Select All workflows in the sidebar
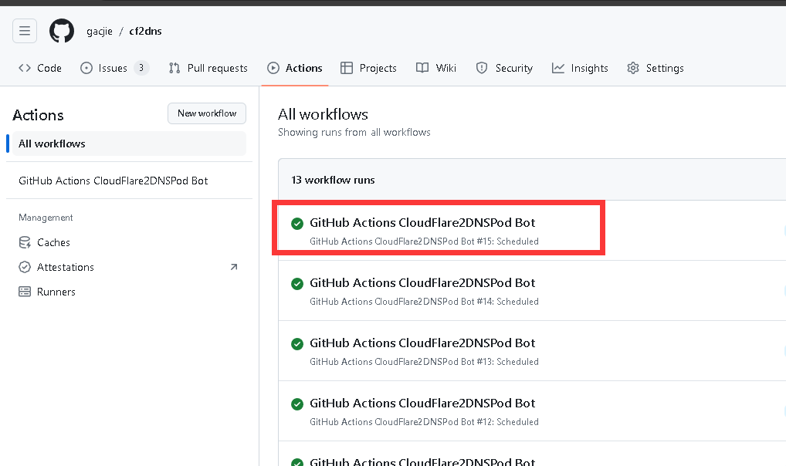The image size is (786, 466). click(x=130, y=144)
